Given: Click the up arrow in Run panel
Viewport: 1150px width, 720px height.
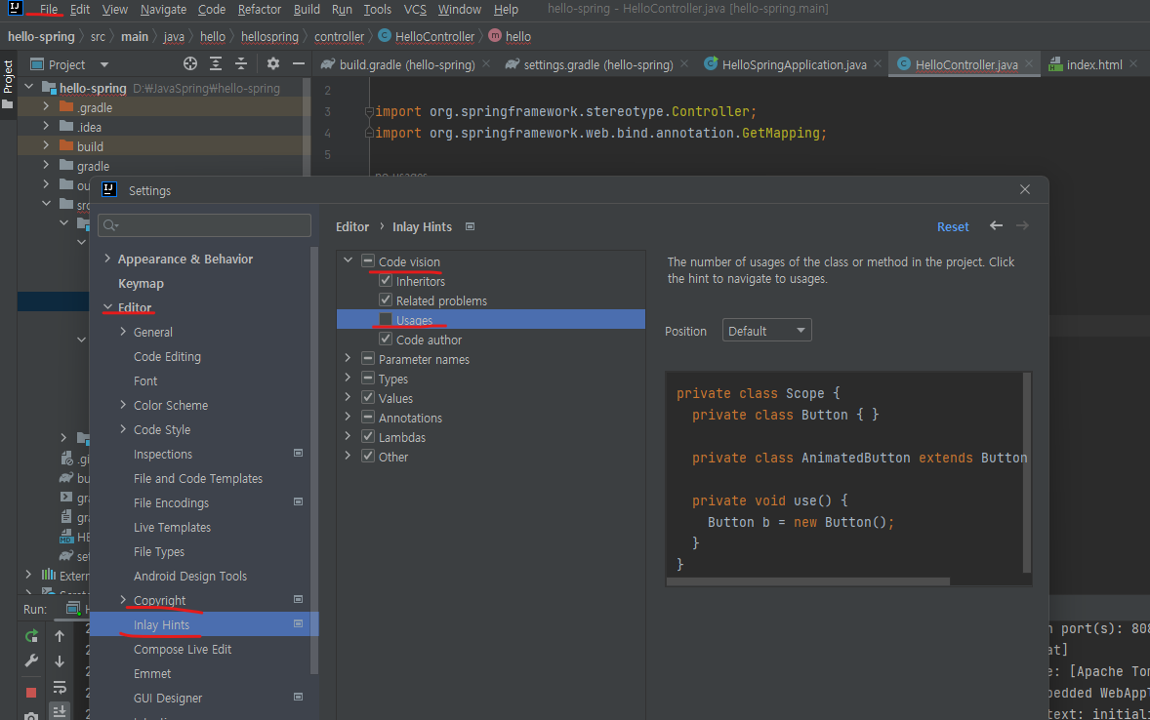Looking at the screenshot, I should click(60, 636).
